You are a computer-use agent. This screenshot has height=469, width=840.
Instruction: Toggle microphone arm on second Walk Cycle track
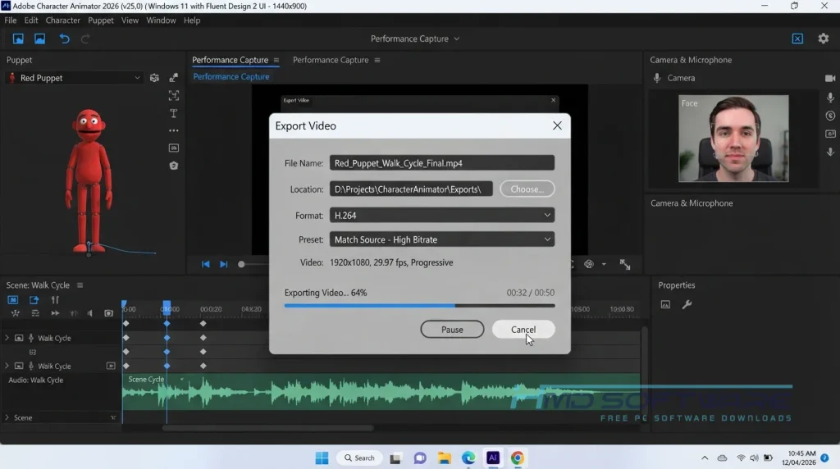click(31, 366)
